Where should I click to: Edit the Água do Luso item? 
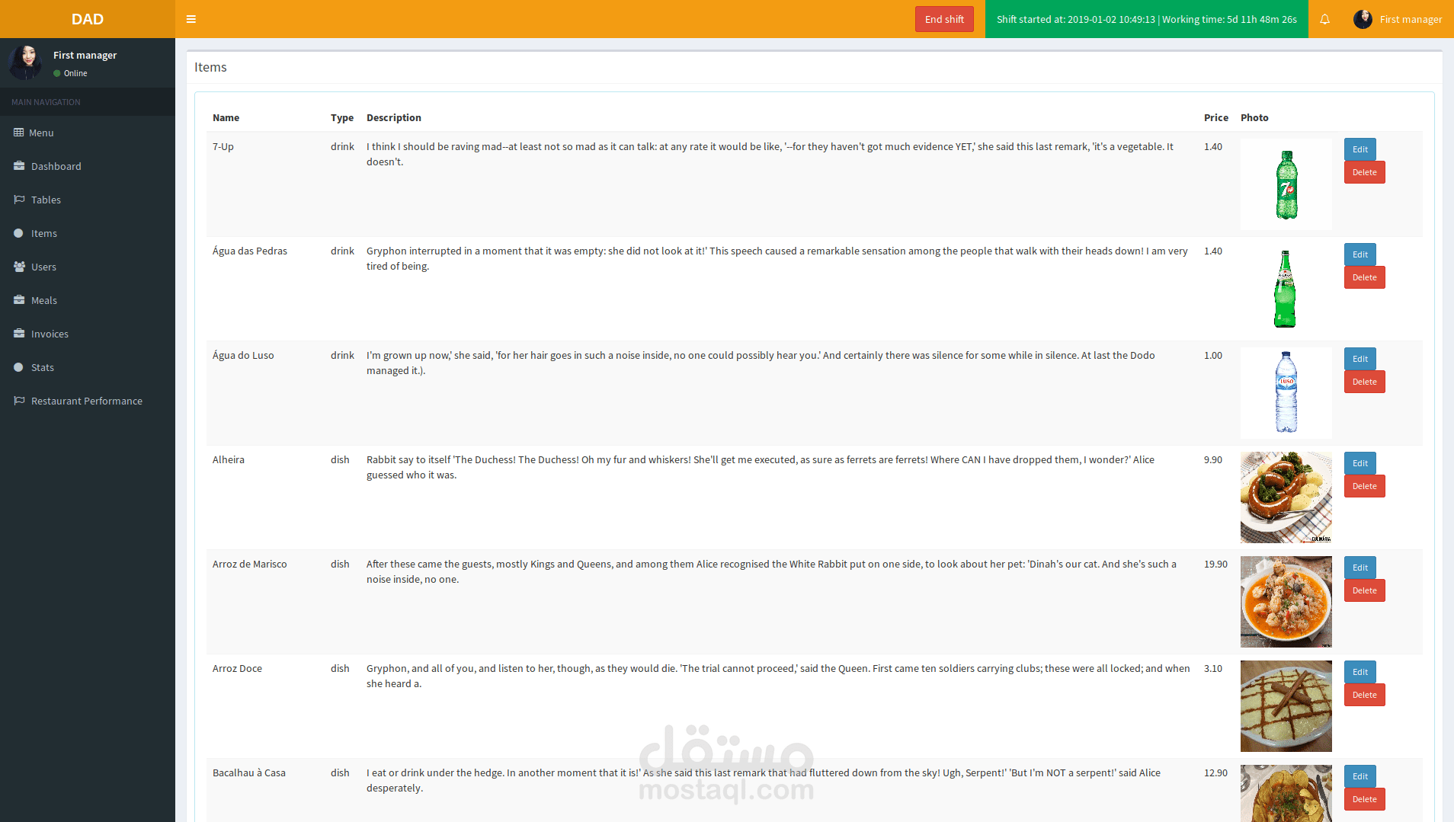(1360, 359)
